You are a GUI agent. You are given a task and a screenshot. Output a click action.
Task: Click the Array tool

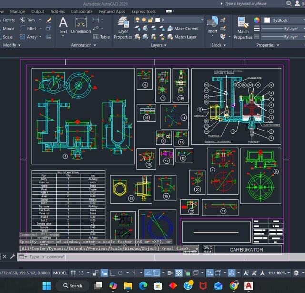(29, 37)
